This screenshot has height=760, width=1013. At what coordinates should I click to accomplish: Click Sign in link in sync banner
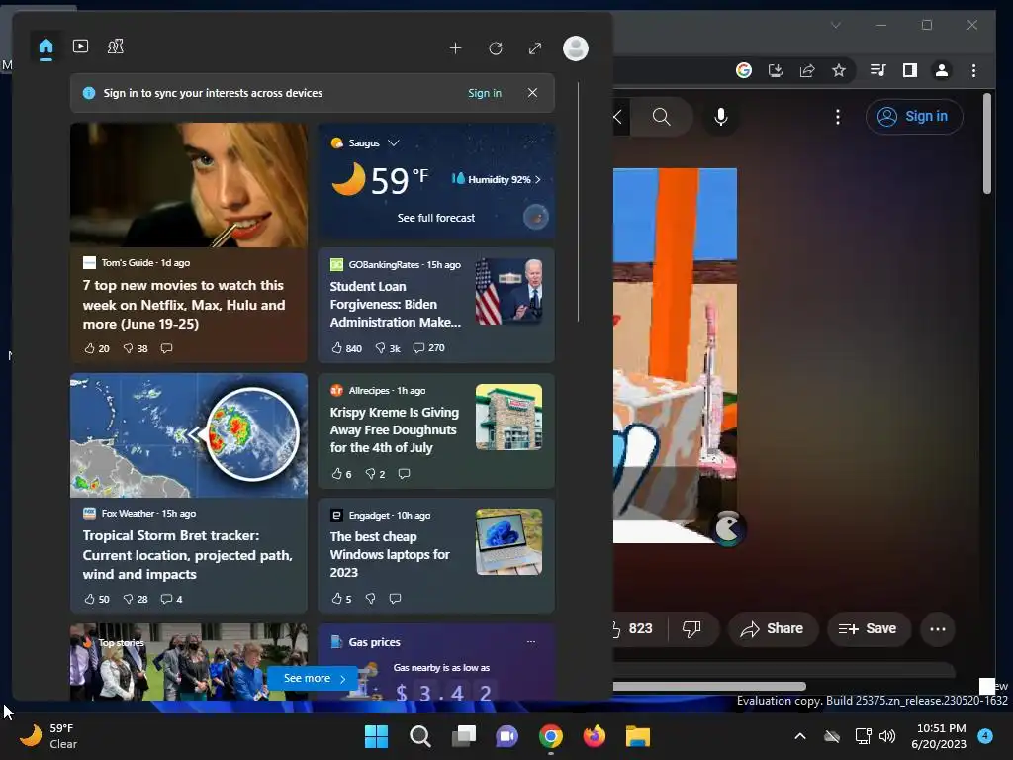485,93
